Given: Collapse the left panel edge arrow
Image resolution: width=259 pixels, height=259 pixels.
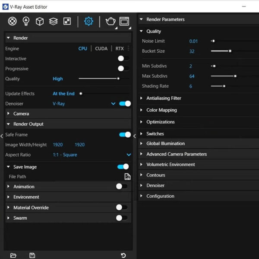Looking at the screenshot, I should (x=2, y=136).
